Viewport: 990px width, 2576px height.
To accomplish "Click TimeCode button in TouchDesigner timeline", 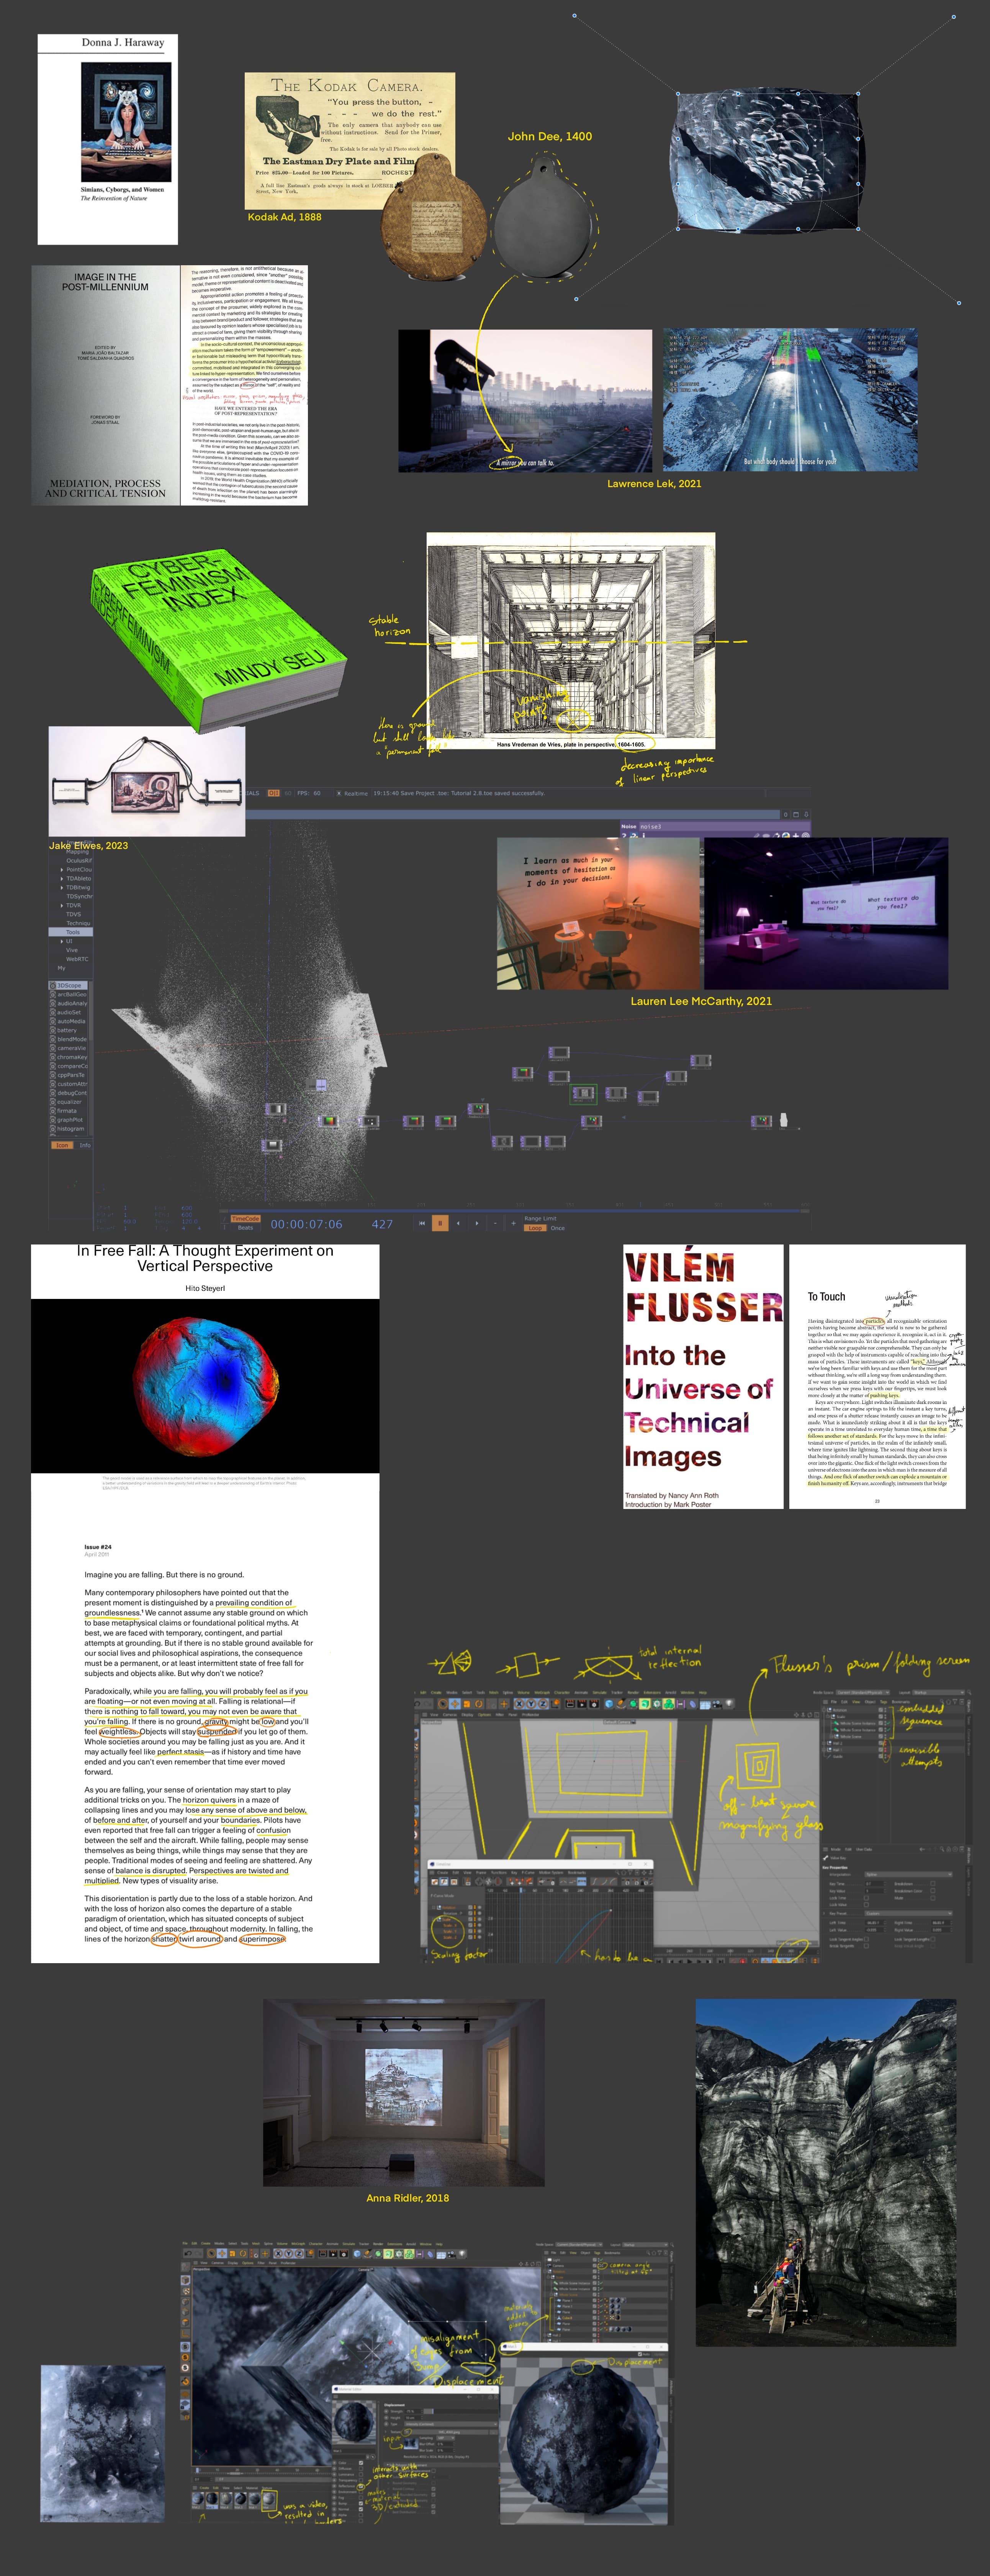I will pyautogui.click(x=246, y=1219).
